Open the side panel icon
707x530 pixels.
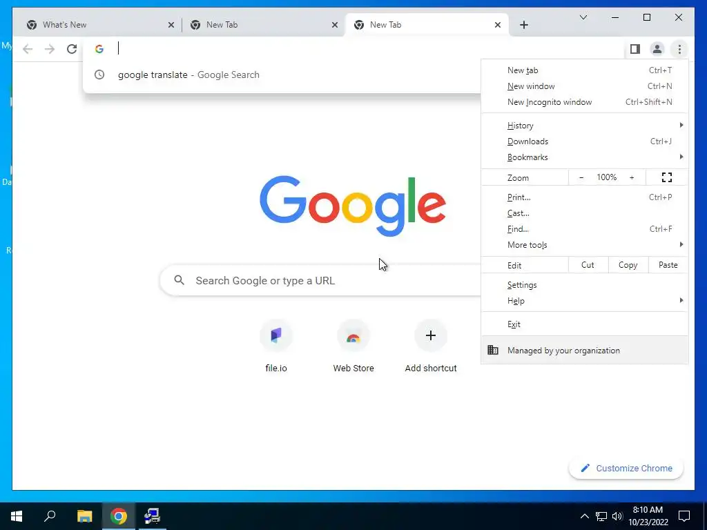pos(635,49)
